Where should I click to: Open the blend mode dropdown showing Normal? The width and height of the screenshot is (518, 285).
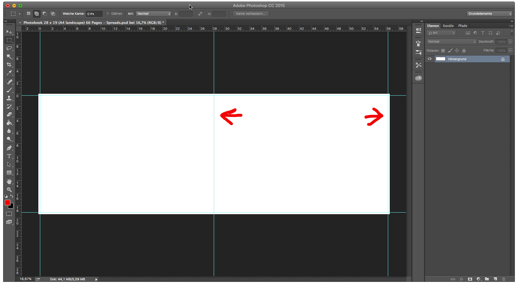click(451, 41)
